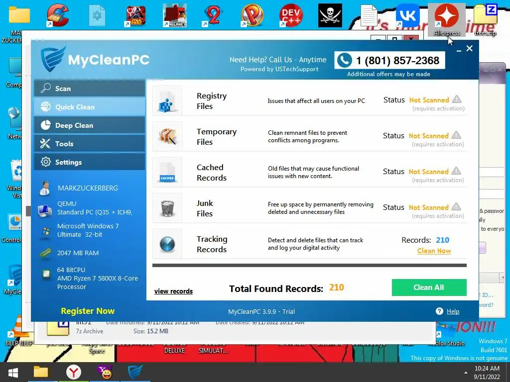This screenshot has height=382, width=510.
Task: Click the Tracking Records radar icon
Action: click(x=167, y=244)
